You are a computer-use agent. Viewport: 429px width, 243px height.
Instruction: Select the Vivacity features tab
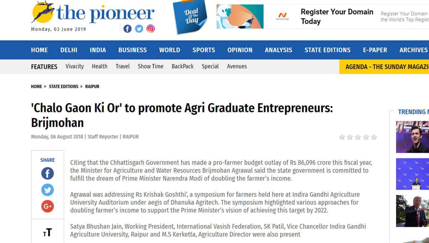coord(75,66)
